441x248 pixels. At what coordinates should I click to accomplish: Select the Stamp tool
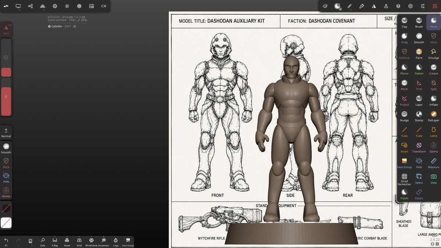tap(419, 116)
